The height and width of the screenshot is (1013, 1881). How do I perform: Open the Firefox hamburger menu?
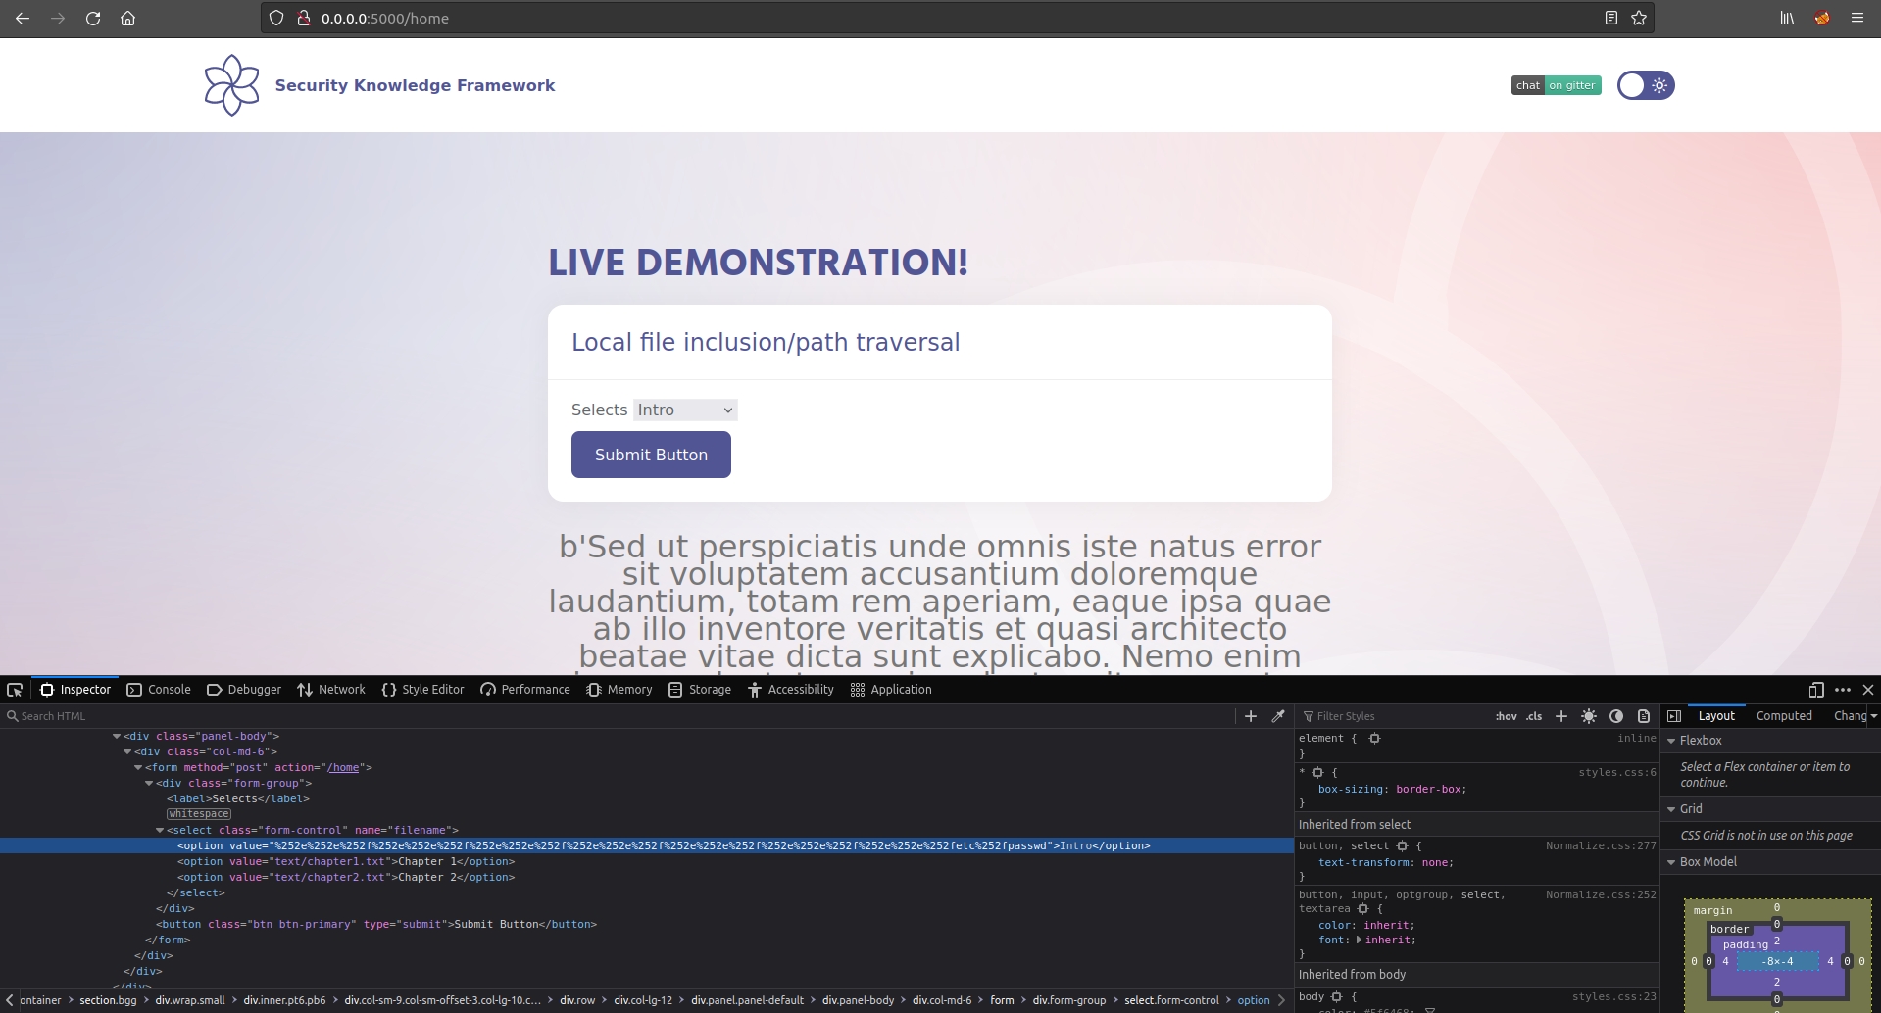tap(1856, 18)
